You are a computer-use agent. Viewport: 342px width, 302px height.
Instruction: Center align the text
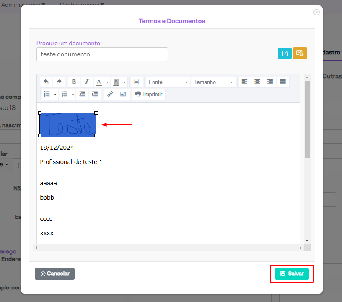click(x=257, y=82)
